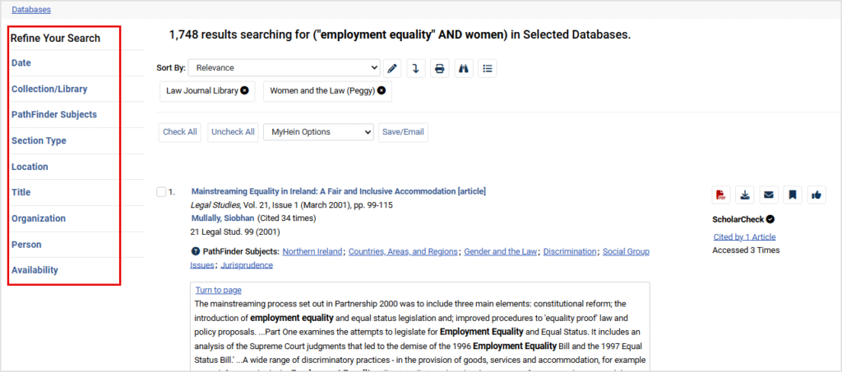Click the Save/Email button

[x=403, y=132]
